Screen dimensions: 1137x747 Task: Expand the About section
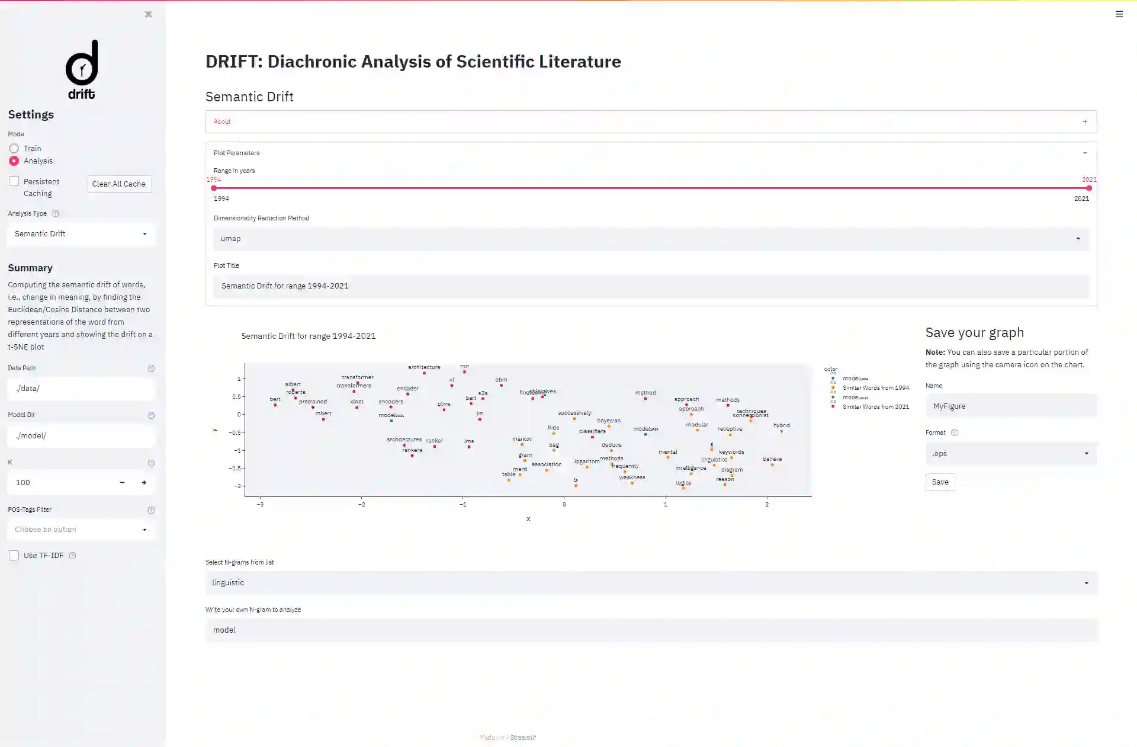coord(650,122)
